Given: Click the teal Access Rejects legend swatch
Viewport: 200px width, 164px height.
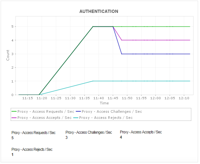Looking at the screenshot, I should [76, 118].
